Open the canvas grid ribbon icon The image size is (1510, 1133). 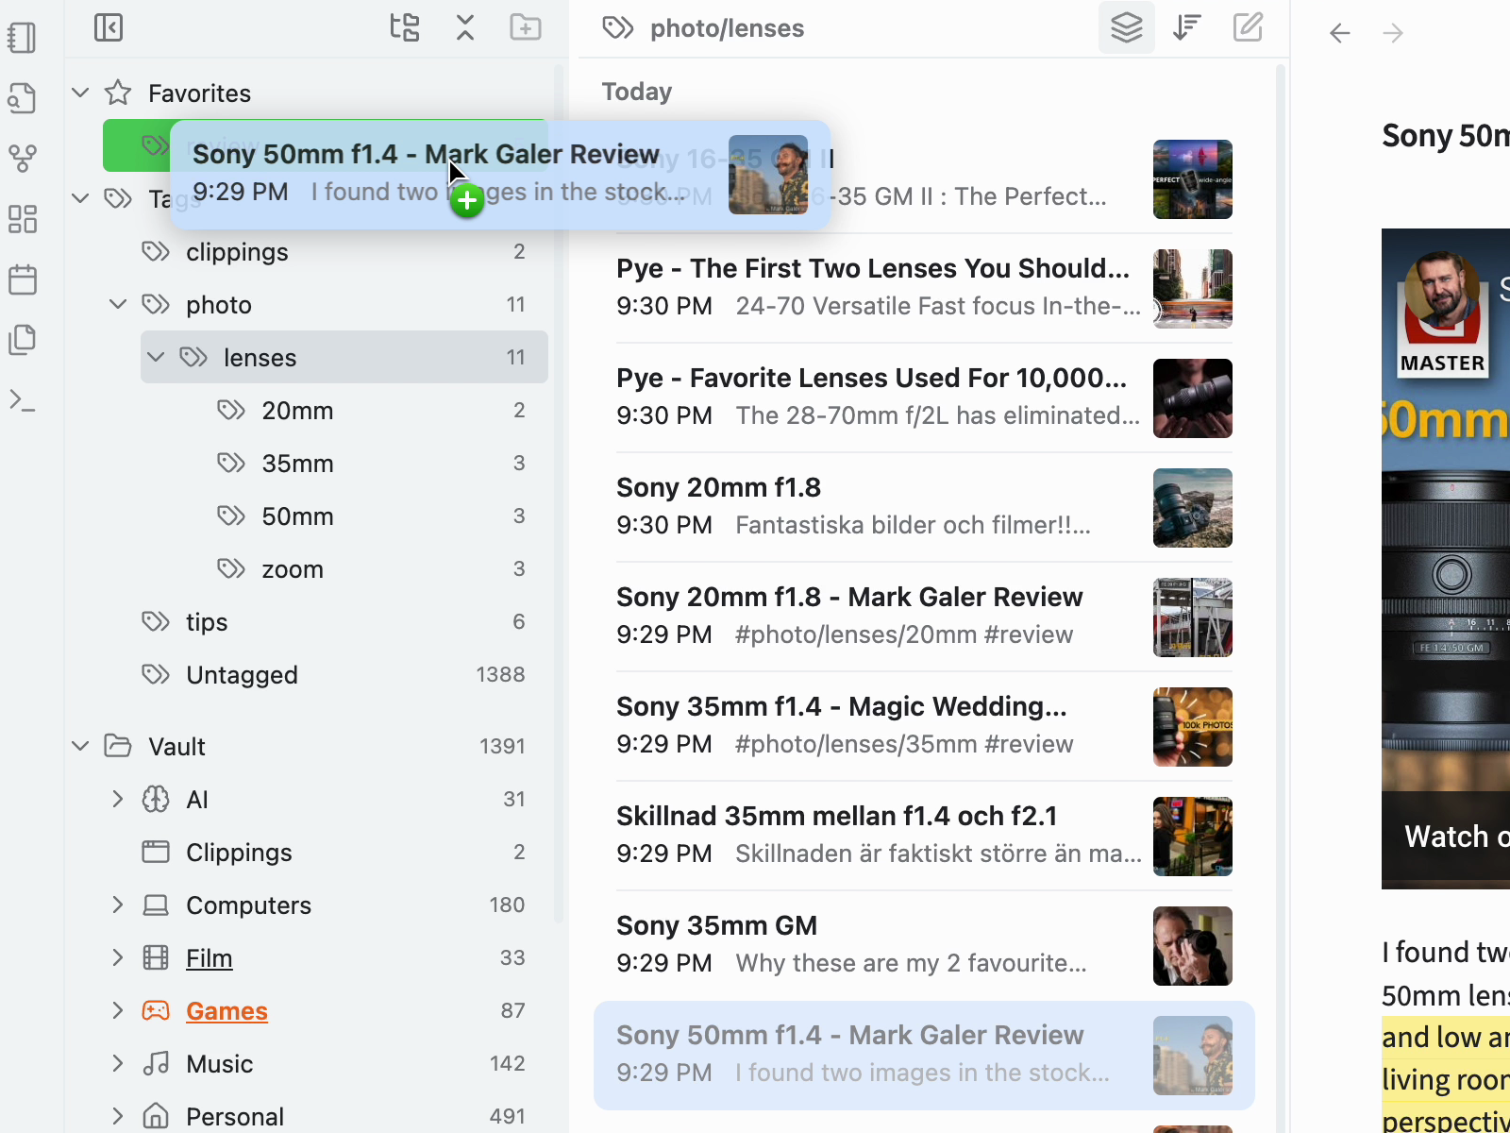(23, 219)
